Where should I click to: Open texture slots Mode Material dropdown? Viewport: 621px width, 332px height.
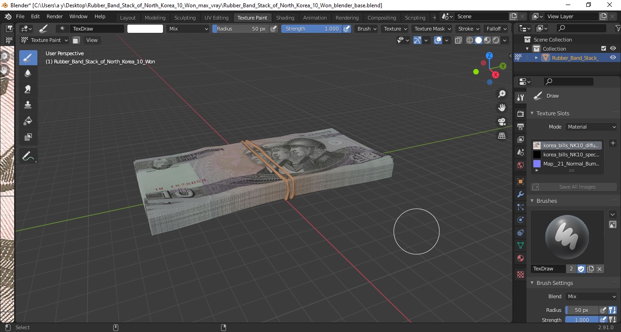591,127
